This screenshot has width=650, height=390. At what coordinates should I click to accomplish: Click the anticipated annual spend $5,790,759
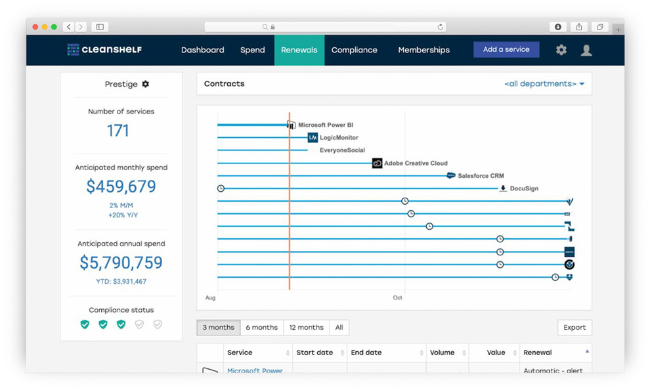[x=121, y=263]
